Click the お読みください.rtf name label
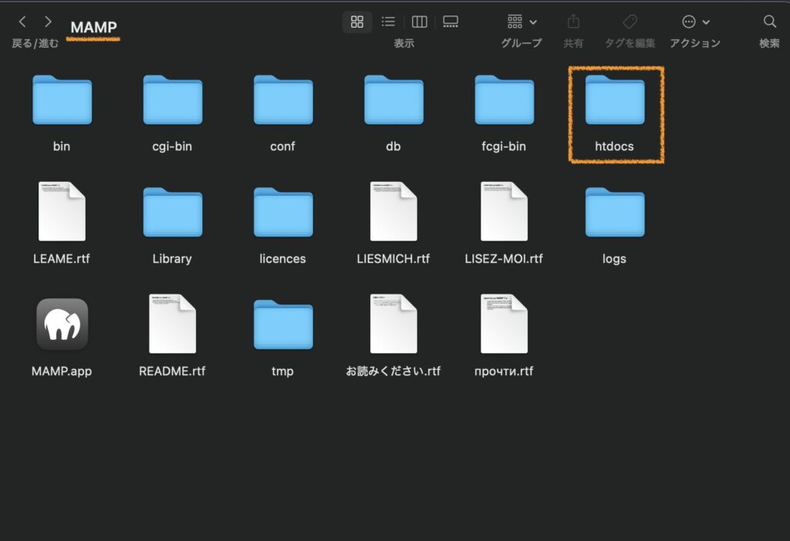Screen dimensions: 790x541 393,371
